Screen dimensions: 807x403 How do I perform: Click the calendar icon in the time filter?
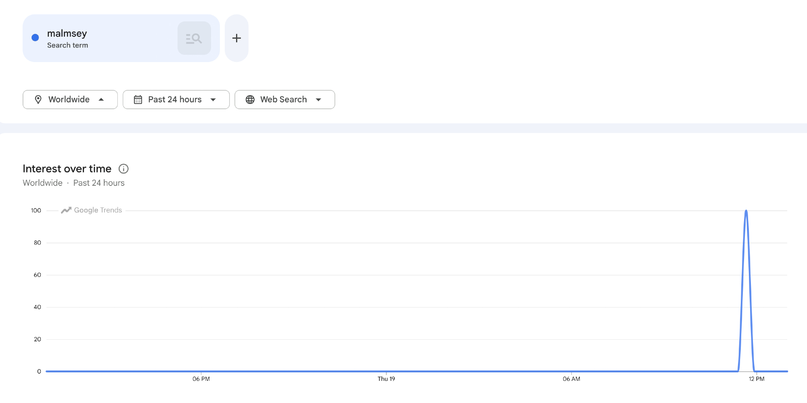(138, 100)
